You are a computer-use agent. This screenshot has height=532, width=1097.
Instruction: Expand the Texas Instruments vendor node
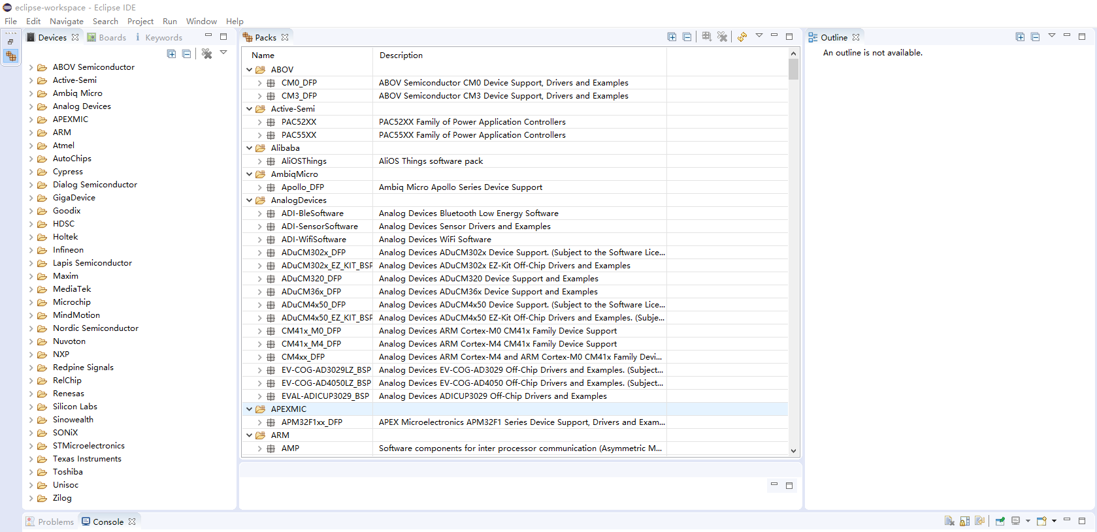click(x=31, y=459)
